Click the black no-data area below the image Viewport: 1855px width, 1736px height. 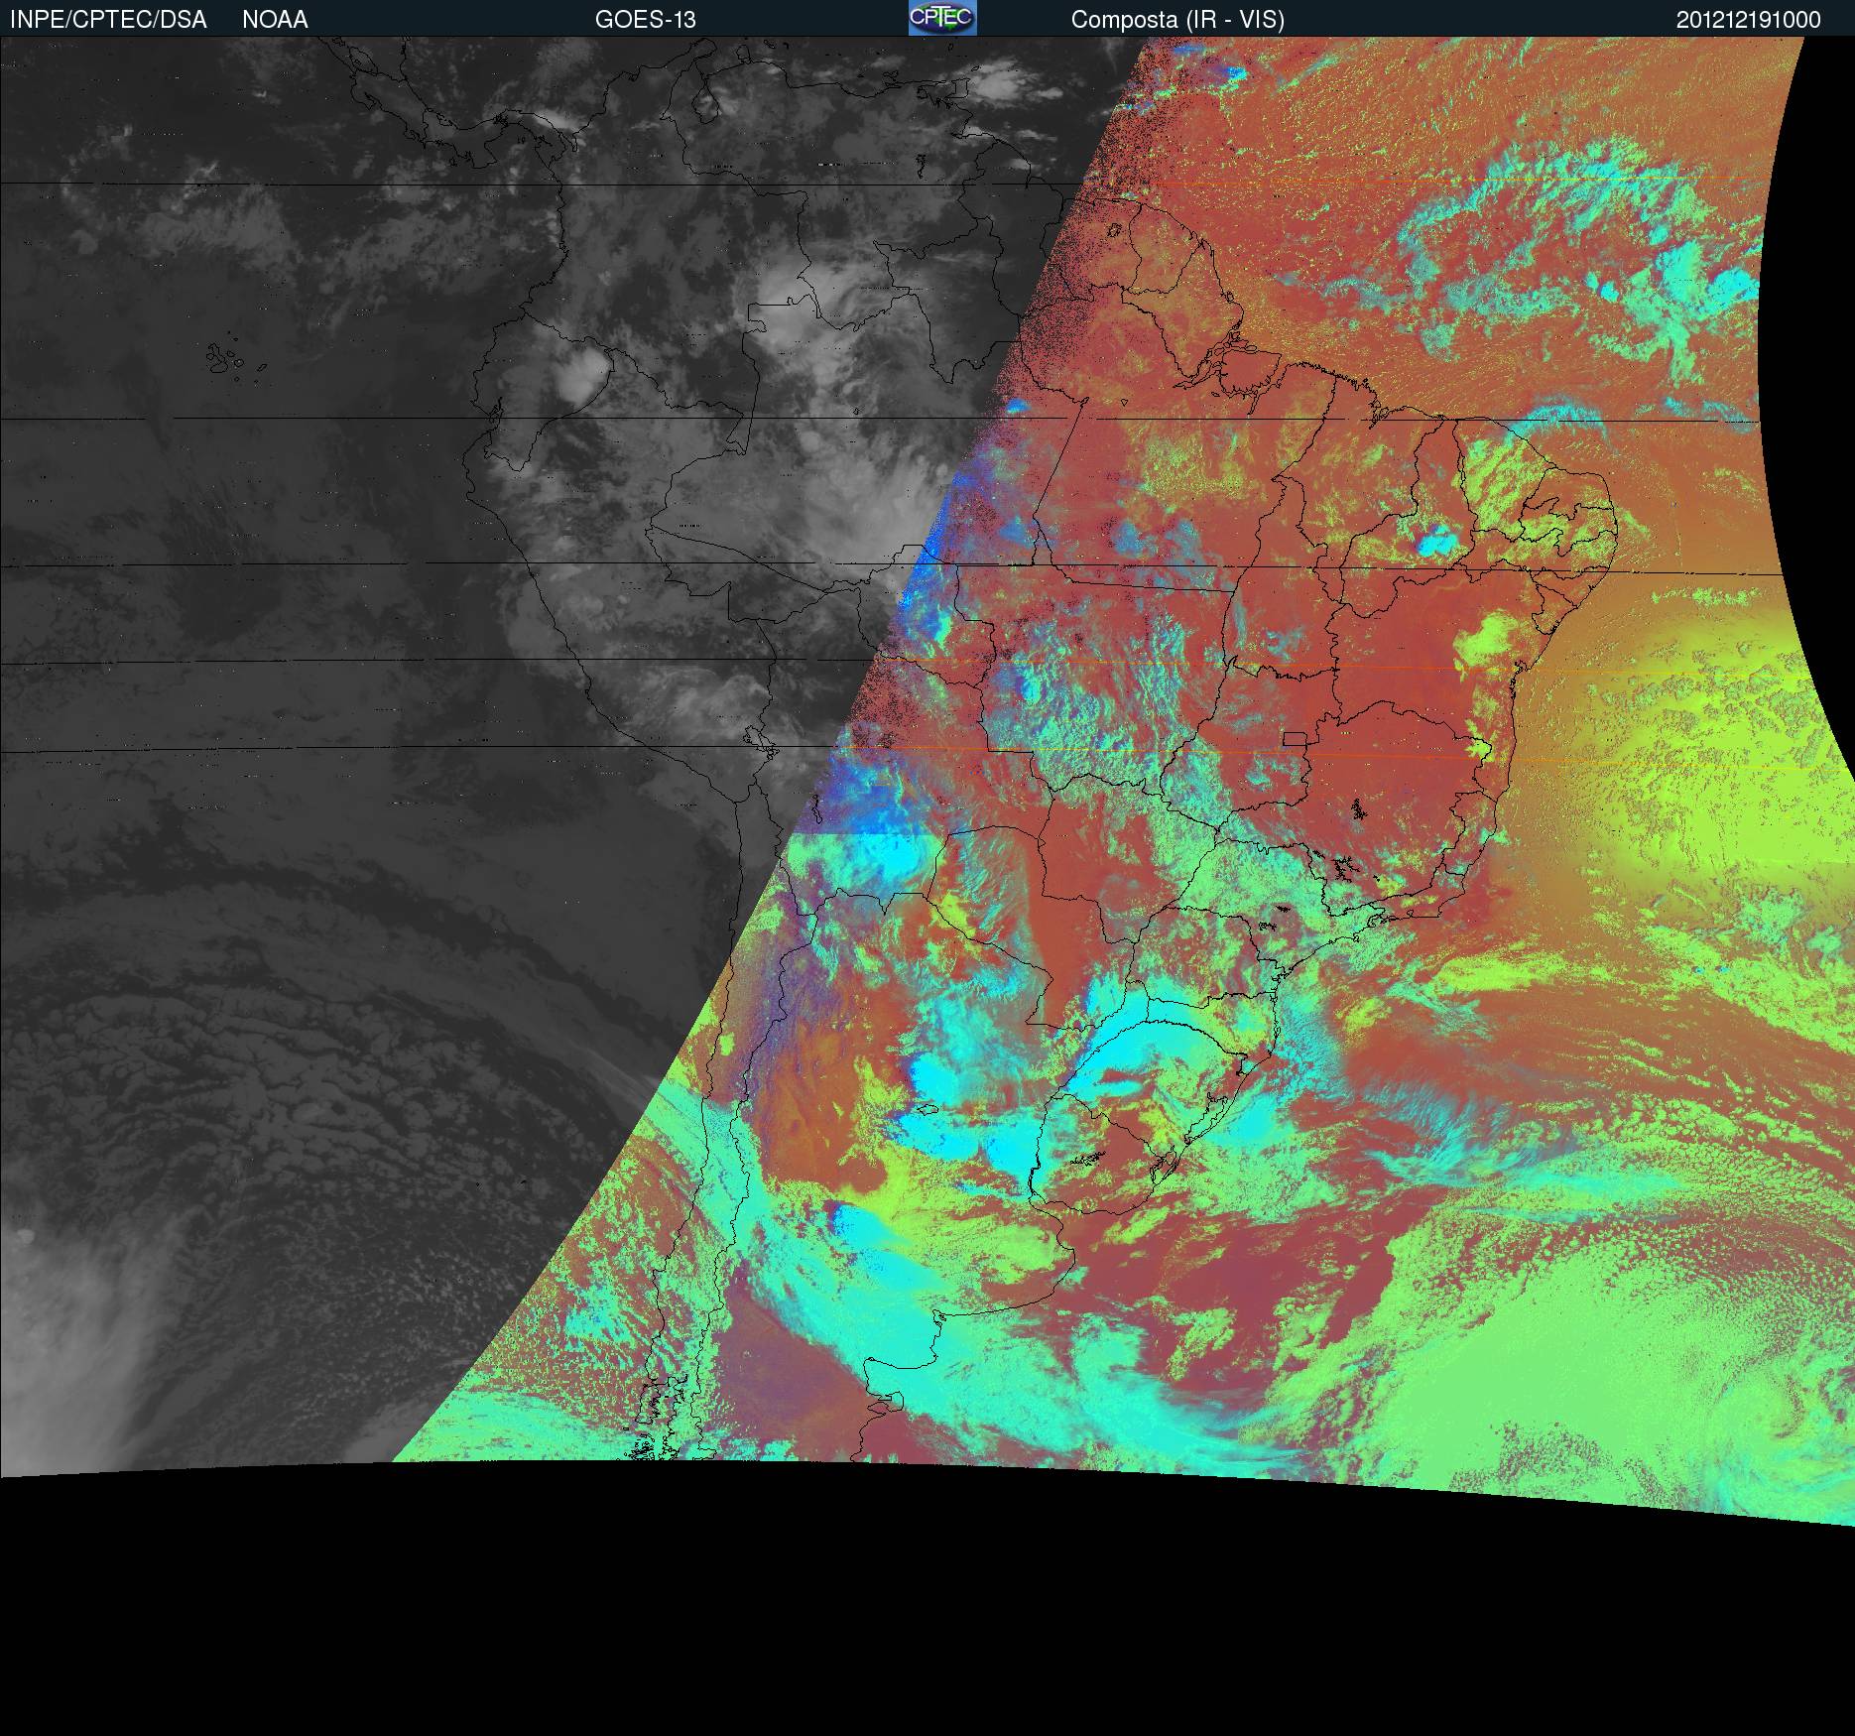pyautogui.click(x=893, y=1637)
